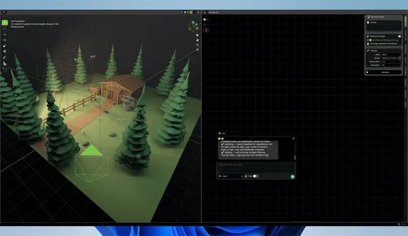Viewport: 408px width, 236px height.
Task: Click the navigation orbit gizmo
Action: 193,26
